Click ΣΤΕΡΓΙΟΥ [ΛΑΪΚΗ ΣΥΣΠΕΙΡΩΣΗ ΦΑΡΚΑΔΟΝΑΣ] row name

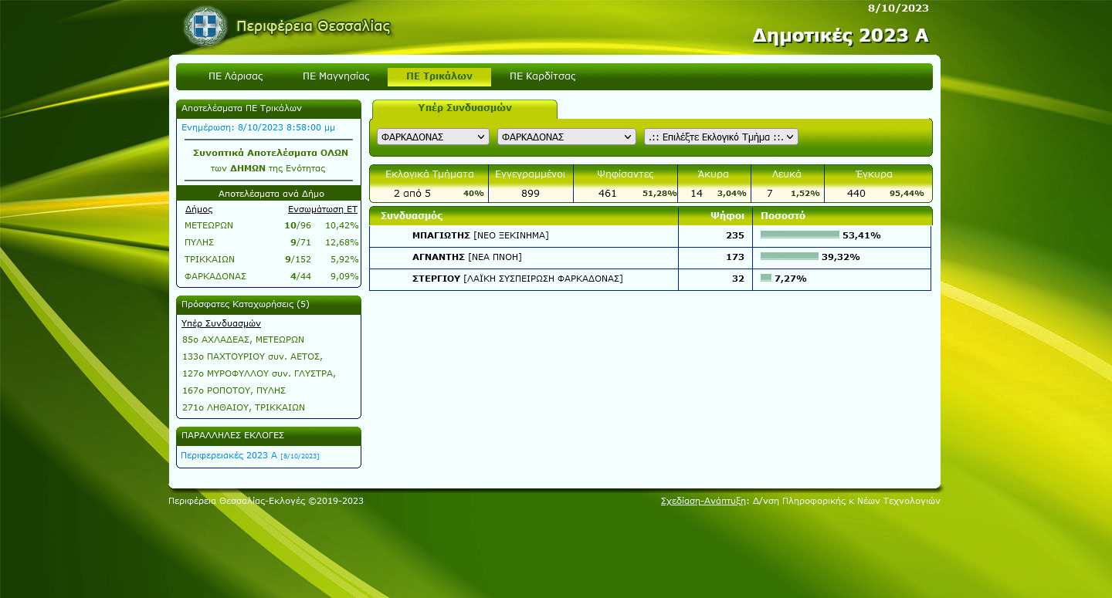[517, 279]
